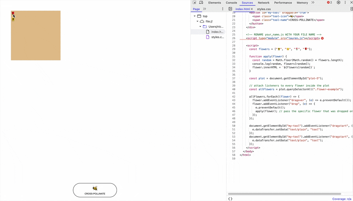353x201 pixels.
Task: Open DevTools customize three-dot menu
Action: pos(345,3)
